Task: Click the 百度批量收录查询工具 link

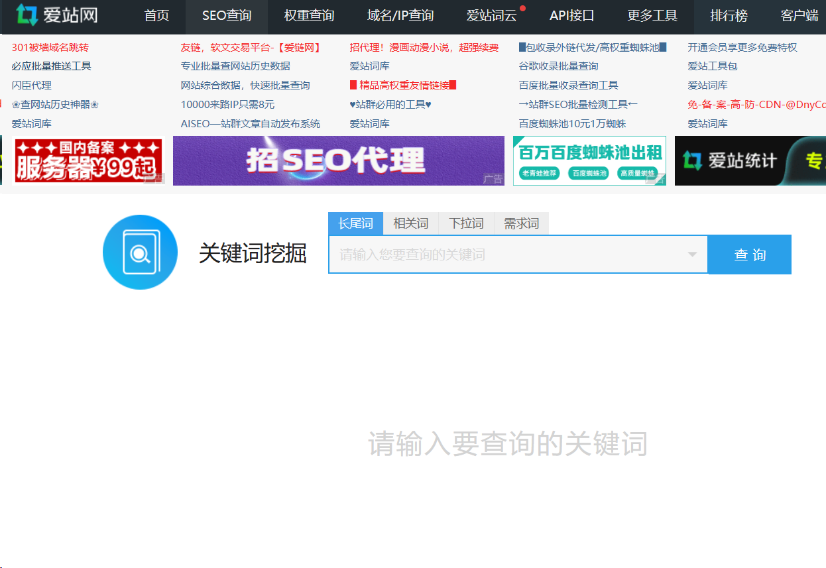Action: coord(568,85)
